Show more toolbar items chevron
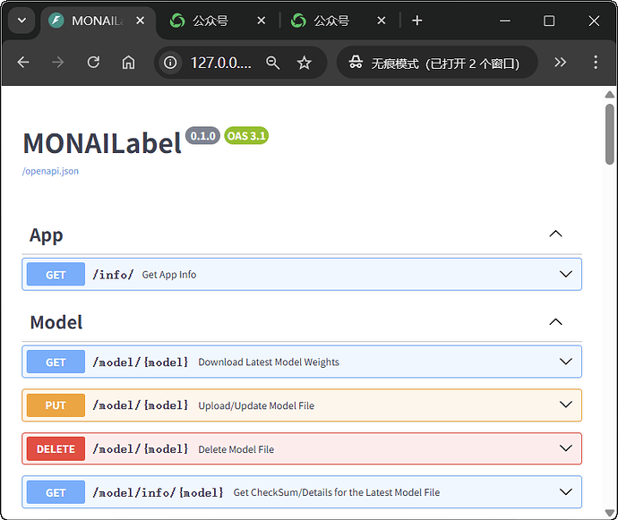 561,63
